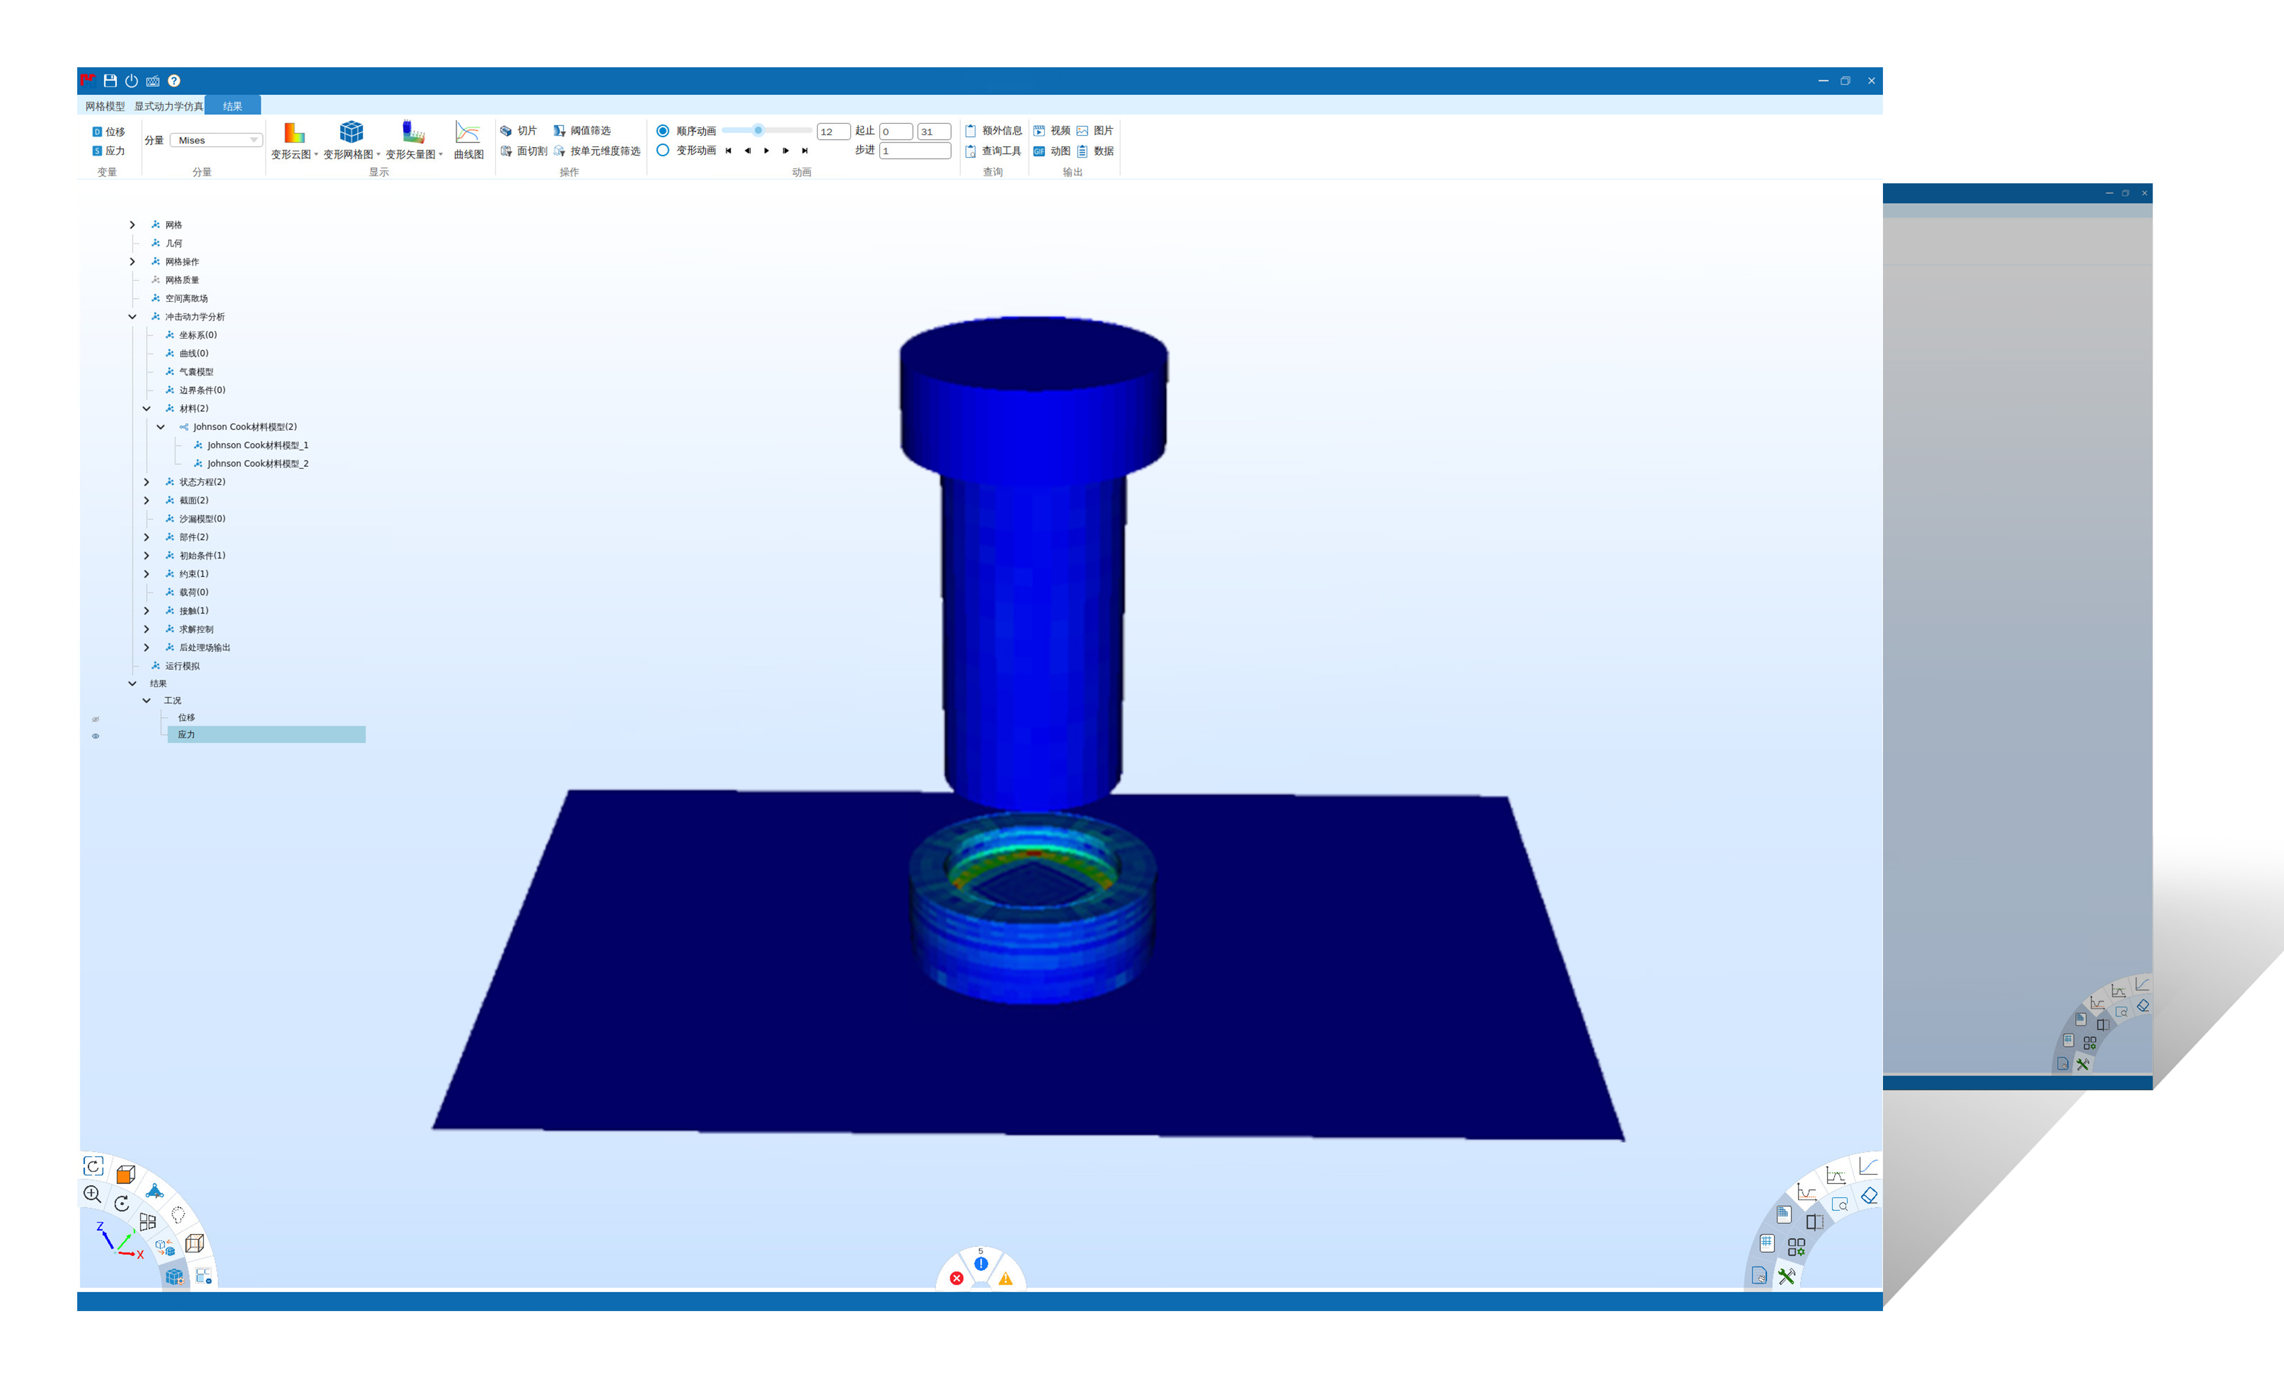Select the 顺序动画 radio button

click(663, 131)
